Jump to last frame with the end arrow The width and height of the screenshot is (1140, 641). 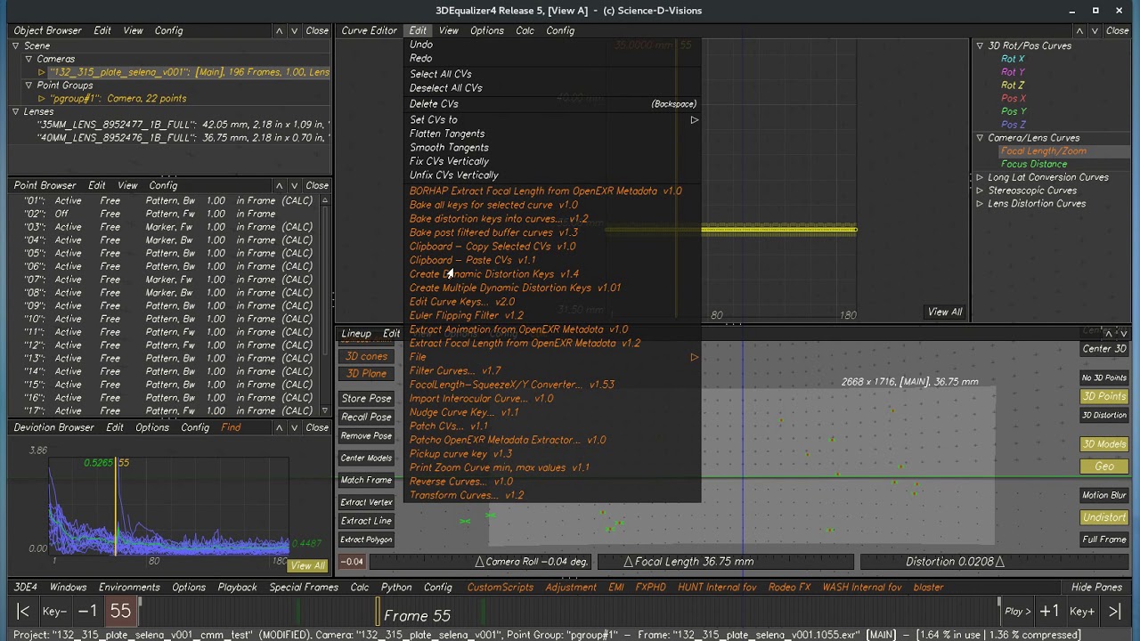pyautogui.click(x=1115, y=612)
